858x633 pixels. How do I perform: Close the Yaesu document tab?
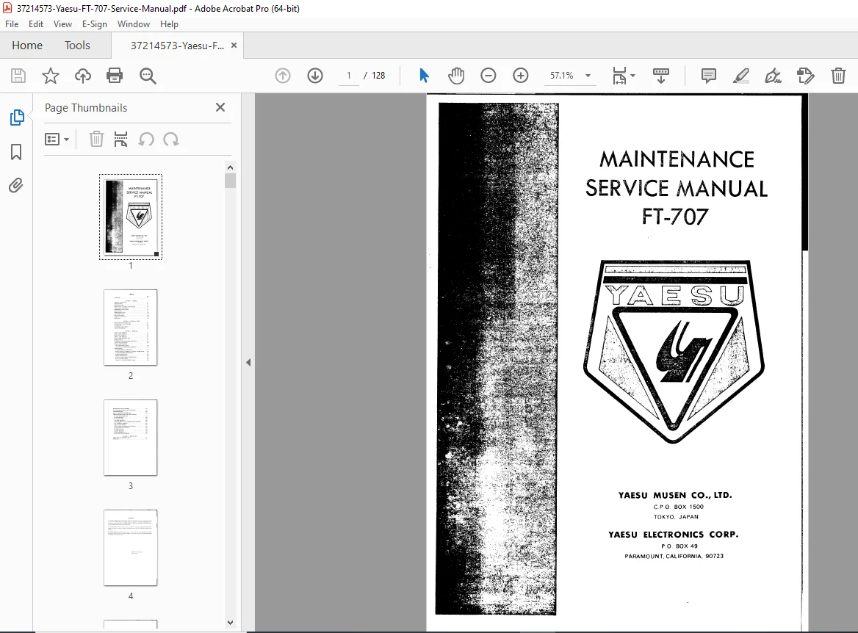click(x=234, y=46)
